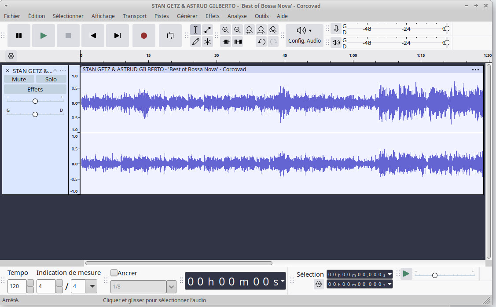Click the track Effets button
This screenshot has width=496, height=307.
point(35,89)
